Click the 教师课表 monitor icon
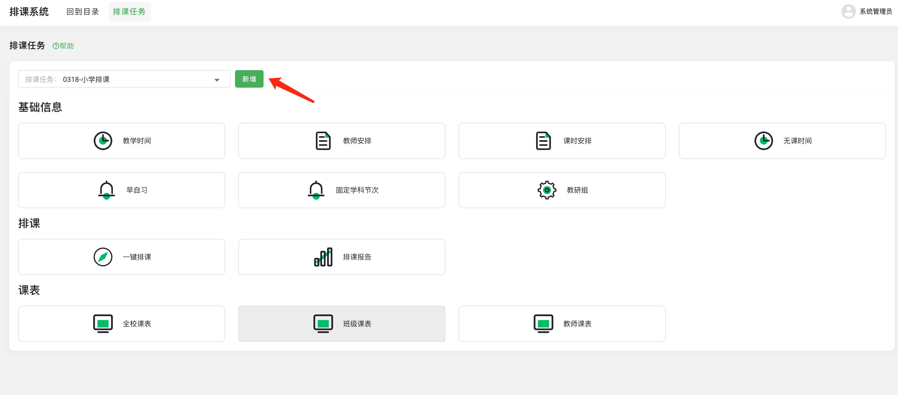 [x=543, y=324]
